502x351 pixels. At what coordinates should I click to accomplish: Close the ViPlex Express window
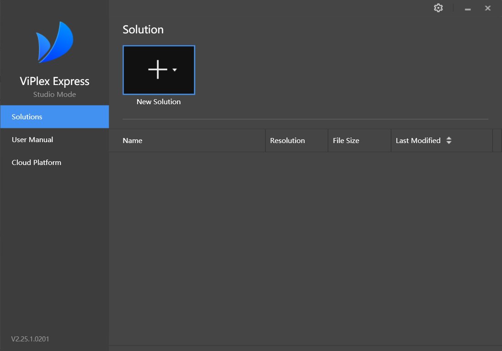point(487,8)
